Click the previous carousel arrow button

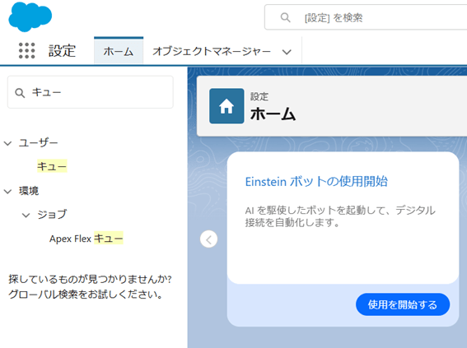[208, 239]
